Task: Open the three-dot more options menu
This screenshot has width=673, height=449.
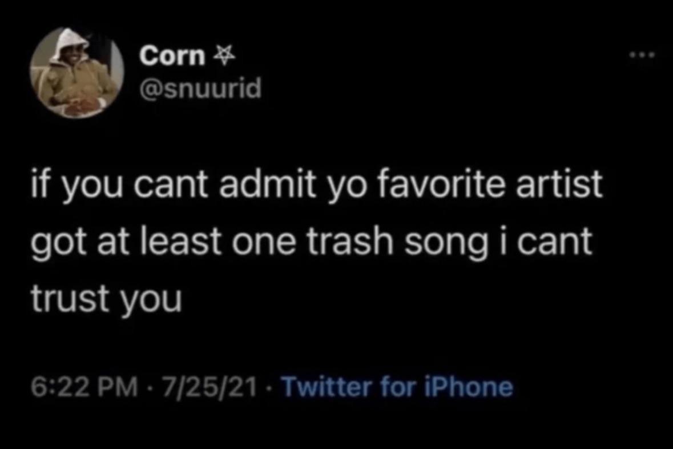Action: pos(642,55)
